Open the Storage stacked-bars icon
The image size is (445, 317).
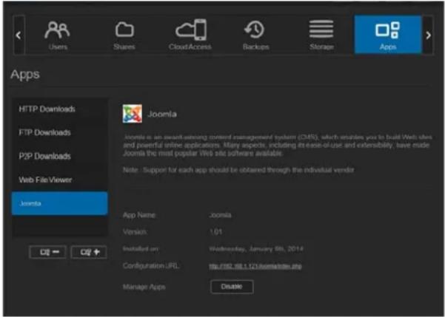[x=321, y=29]
